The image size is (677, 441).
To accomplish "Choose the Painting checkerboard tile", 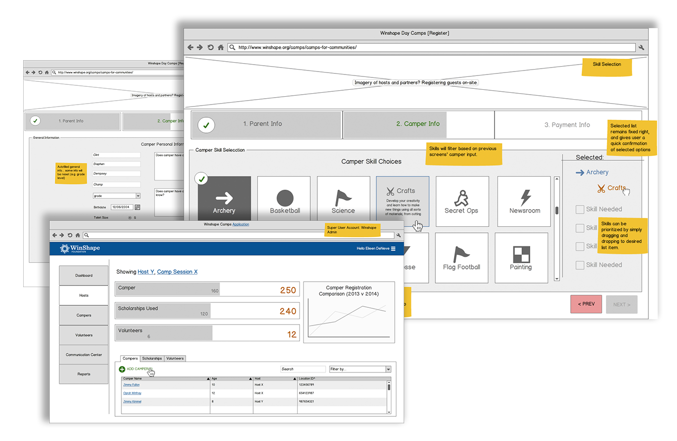I will pyautogui.click(x=521, y=257).
